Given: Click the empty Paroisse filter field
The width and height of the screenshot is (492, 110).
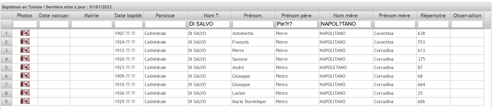Looking at the screenshot, I should tap(165, 24).
